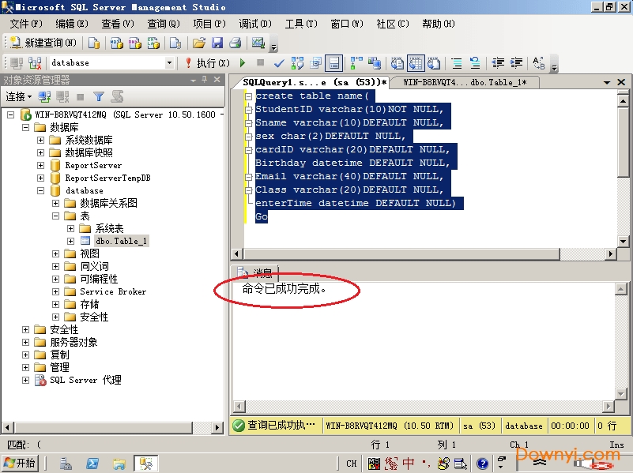The width and height of the screenshot is (633, 473).
Task: Click the open file folder icon in toolbar
Action: coord(199,43)
